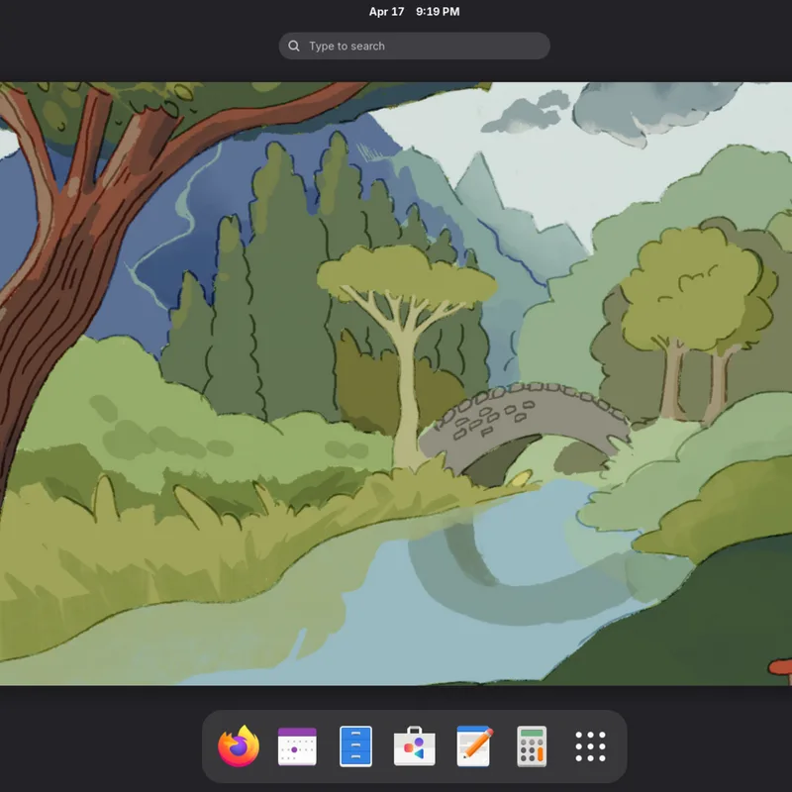This screenshot has height=792, width=792.
Task: Launch the Calculator app
Action: click(x=532, y=746)
